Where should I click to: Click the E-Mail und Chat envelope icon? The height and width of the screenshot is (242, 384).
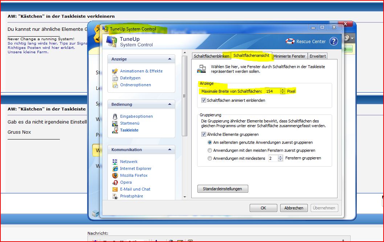pyautogui.click(x=115, y=189)
